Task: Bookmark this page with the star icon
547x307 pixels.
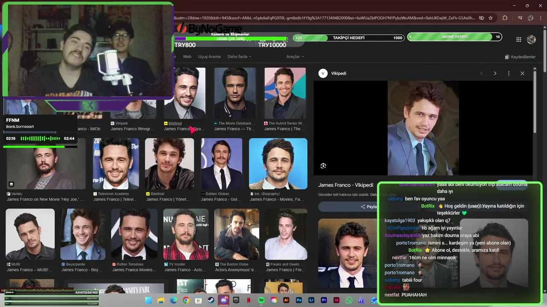Action: click(x=491, y=18)
